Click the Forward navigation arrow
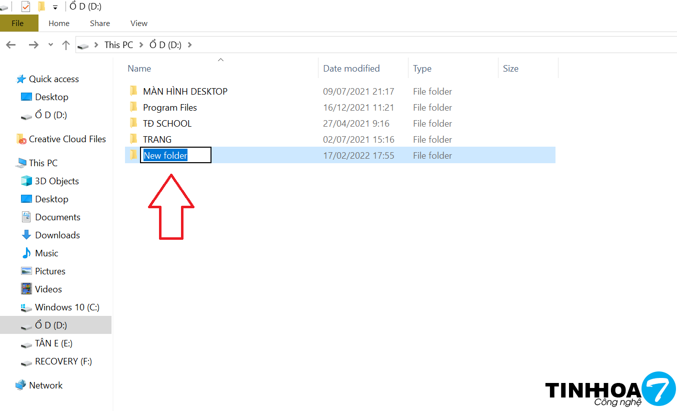 [x=33, y=45]
